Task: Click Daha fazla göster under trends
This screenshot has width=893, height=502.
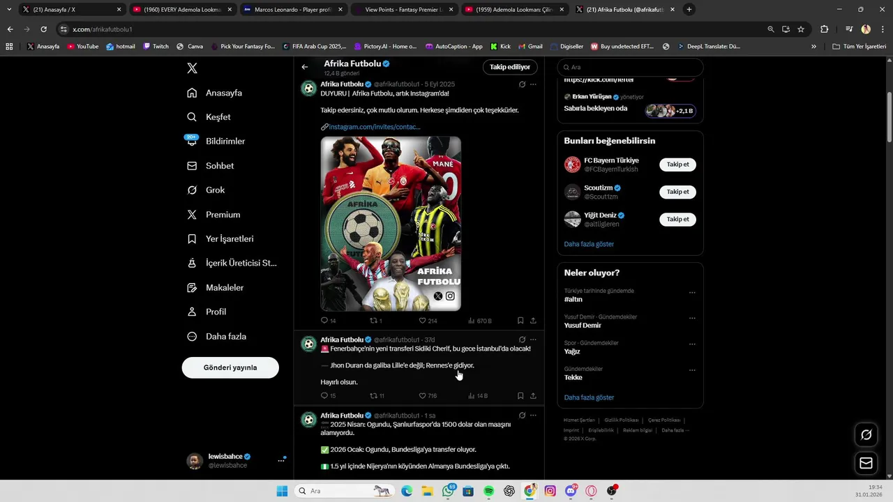Action: tap(589, 397)
